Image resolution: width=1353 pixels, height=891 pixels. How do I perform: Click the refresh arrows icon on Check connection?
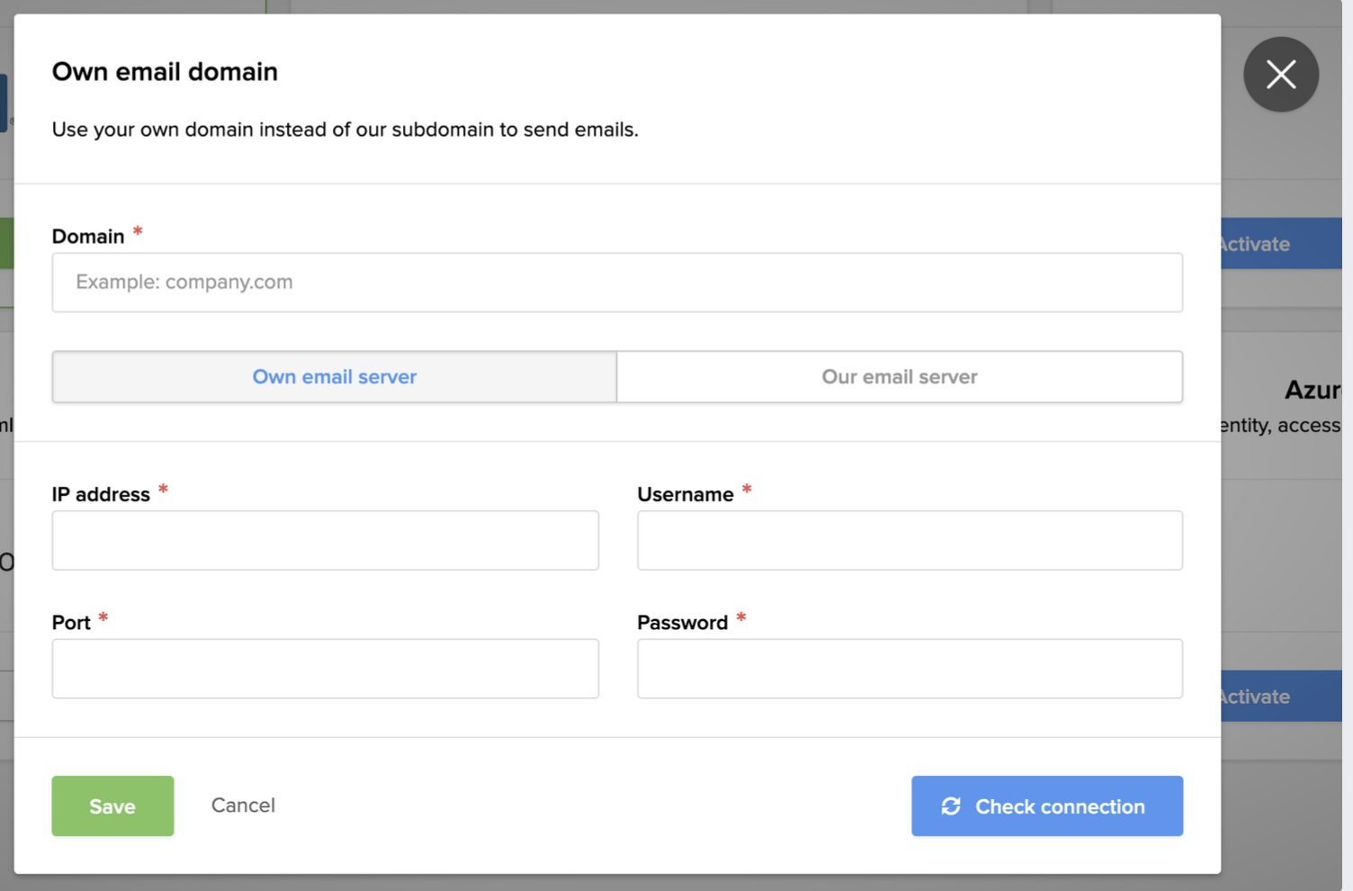(x=951, y=806)
